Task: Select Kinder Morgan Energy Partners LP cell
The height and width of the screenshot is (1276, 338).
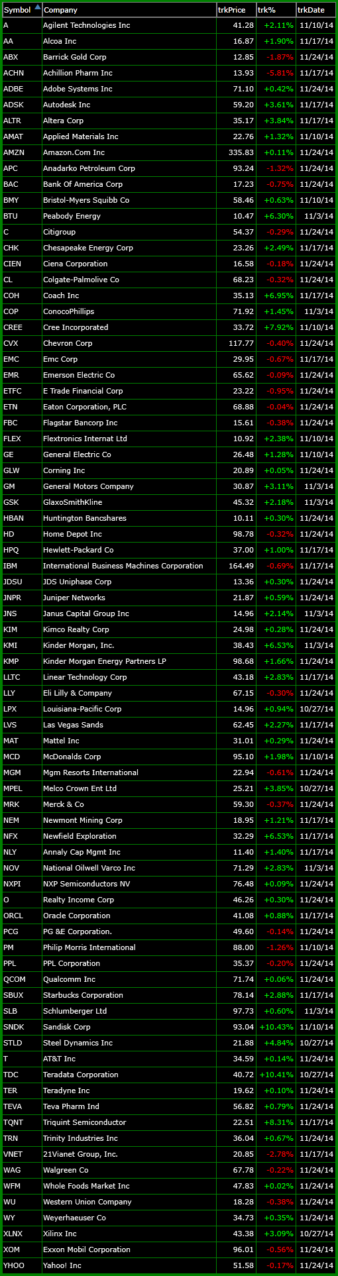Action: [x=129, y=661]
